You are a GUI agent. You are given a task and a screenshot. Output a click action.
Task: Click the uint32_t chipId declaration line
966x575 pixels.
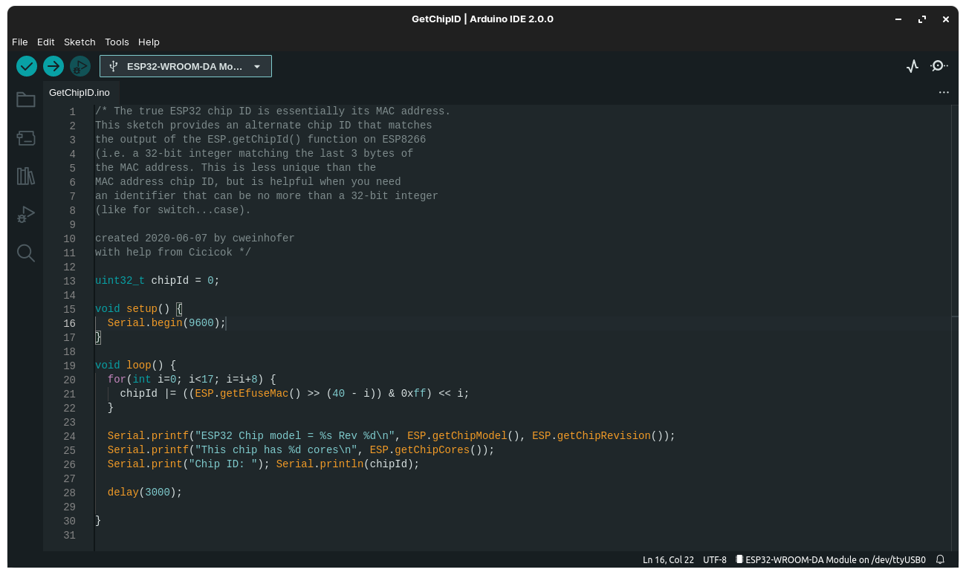pyautogui.click(x=158, y=281)
